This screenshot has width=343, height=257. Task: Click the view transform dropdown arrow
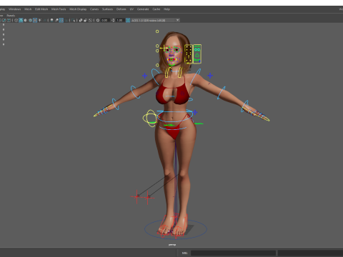pos(178,20)
